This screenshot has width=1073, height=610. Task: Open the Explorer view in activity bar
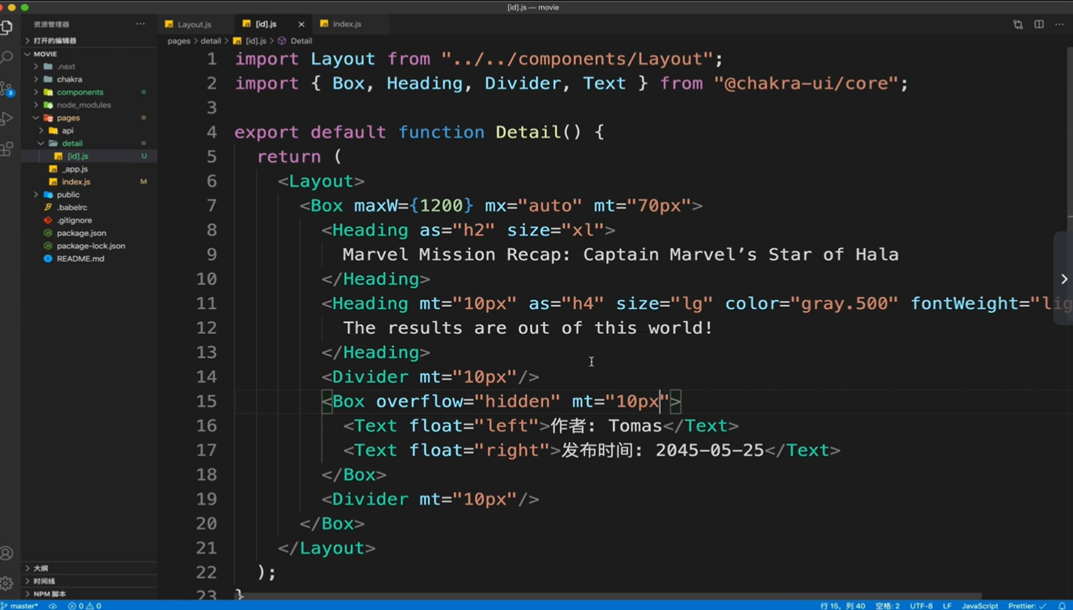[x=8, y=28]
